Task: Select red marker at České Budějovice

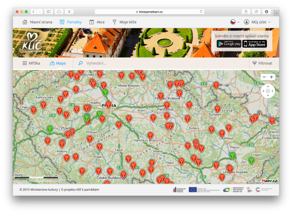Action: pos(123,175)
